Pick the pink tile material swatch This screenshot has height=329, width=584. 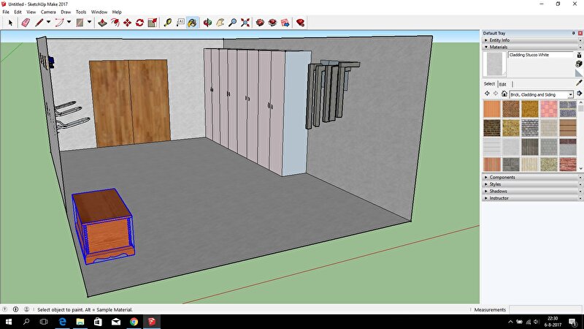point(549,109)
